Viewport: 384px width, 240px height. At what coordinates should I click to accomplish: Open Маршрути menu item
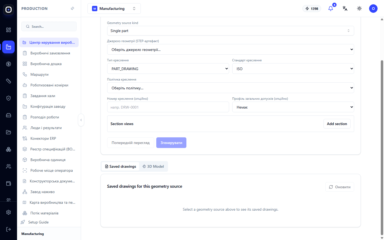point(49,74)
